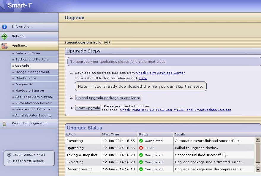Open the Diagnostic page
261x176 pixels.
coord(35,84)
